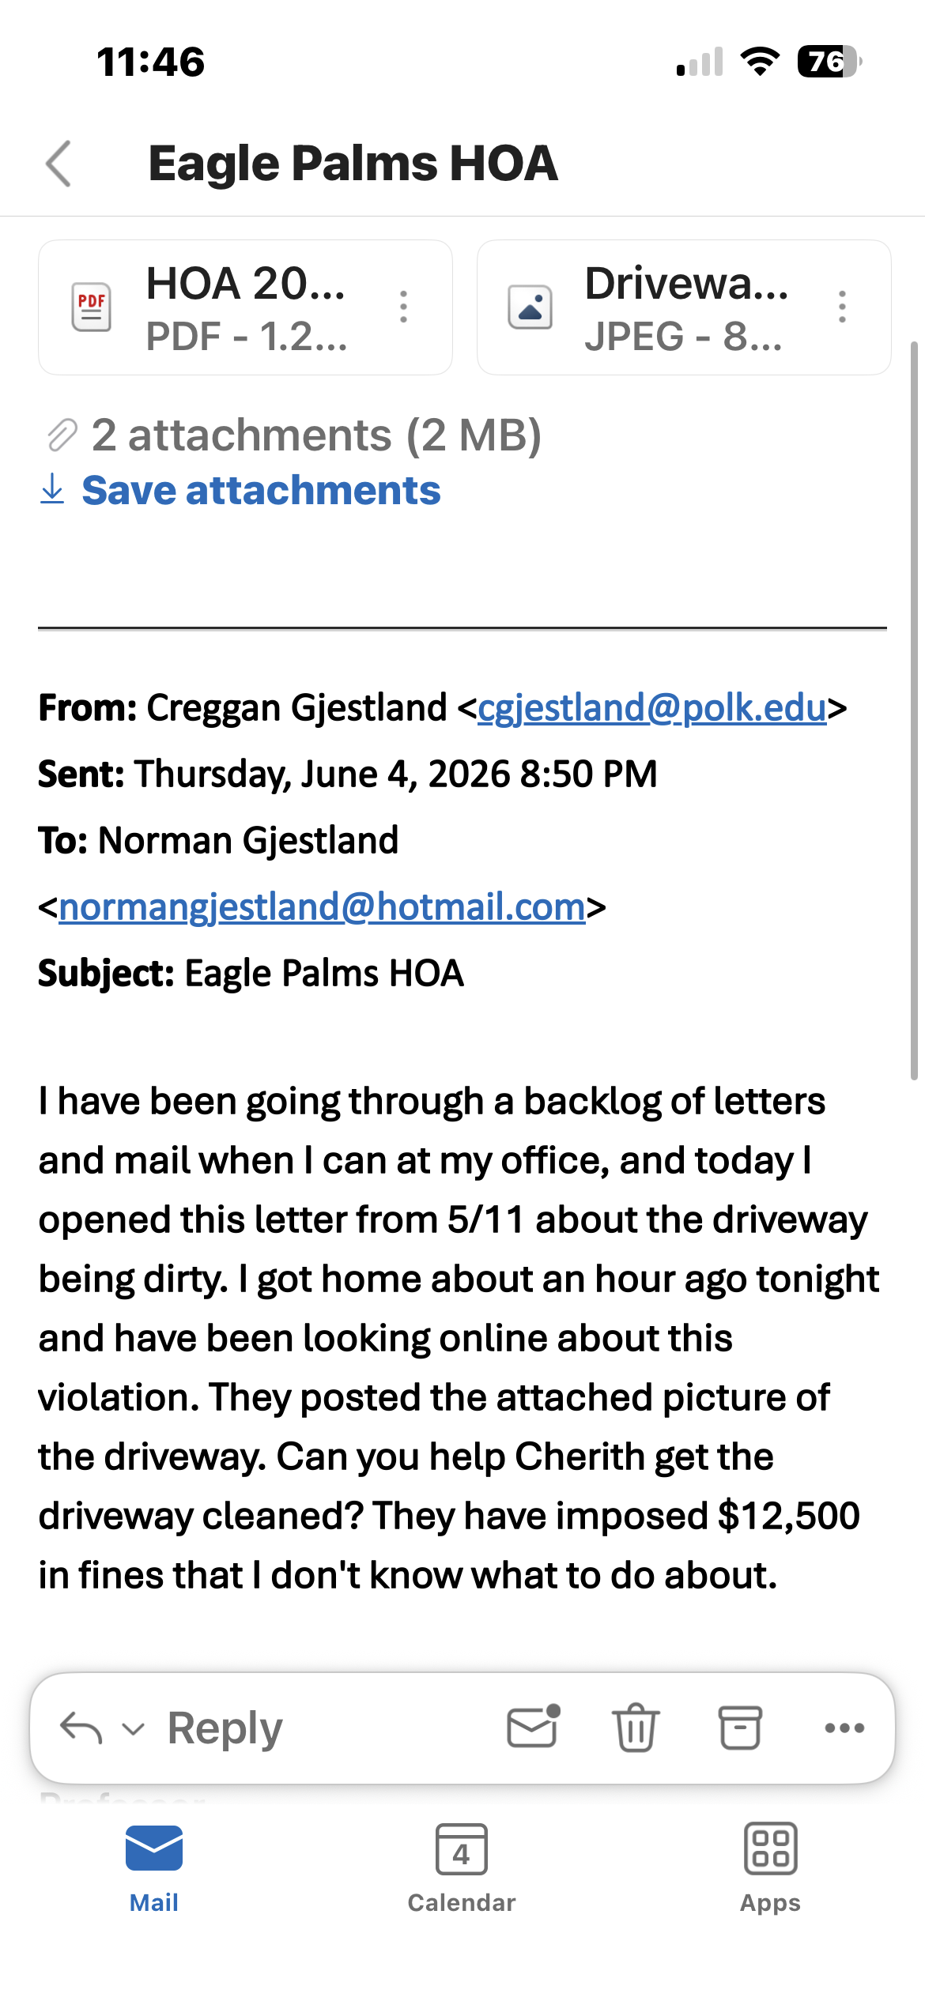
Task: Open options menu for the PDF attachment
Action: coord(404,307)
